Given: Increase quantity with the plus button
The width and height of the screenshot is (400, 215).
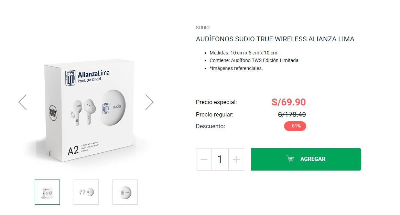Looking at the screenshot, I should (x=236, y=159).
